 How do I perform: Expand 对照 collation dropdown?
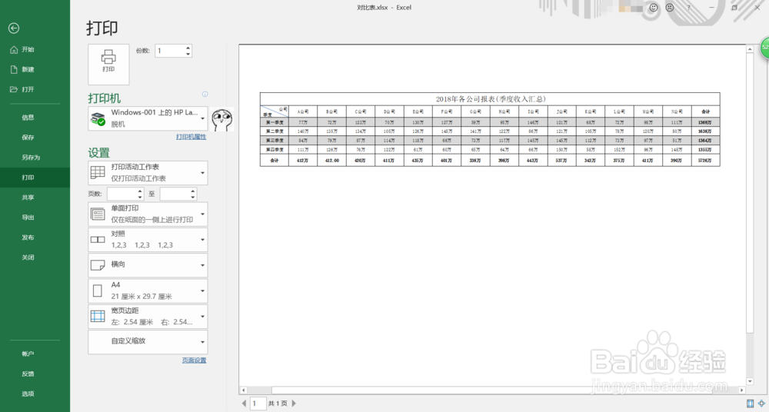pos(148,240)
